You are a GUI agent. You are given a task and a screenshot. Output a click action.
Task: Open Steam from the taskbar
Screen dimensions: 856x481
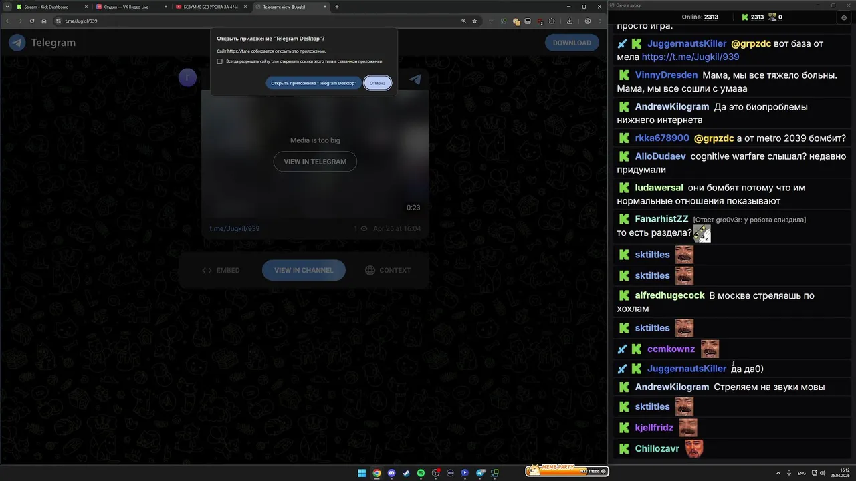[x=406, y=473]
